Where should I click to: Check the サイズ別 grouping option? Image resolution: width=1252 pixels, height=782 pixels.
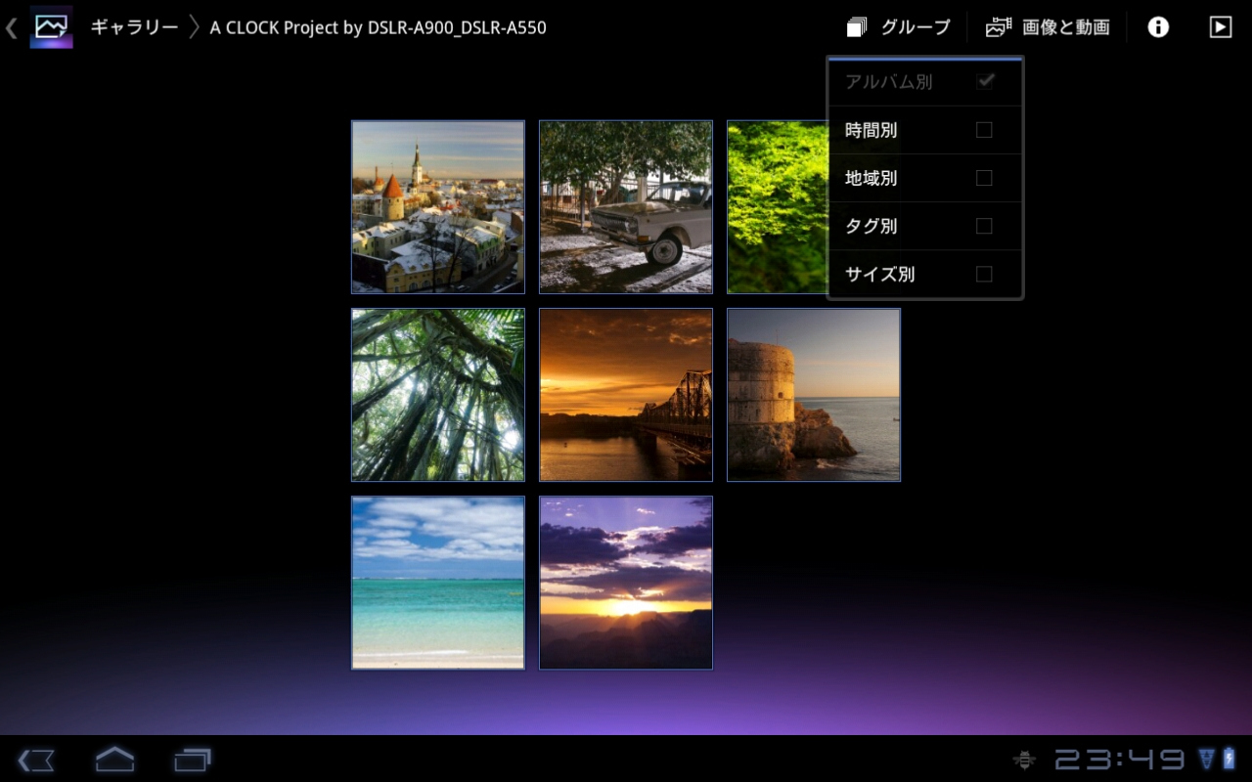[x=983, y=274]
